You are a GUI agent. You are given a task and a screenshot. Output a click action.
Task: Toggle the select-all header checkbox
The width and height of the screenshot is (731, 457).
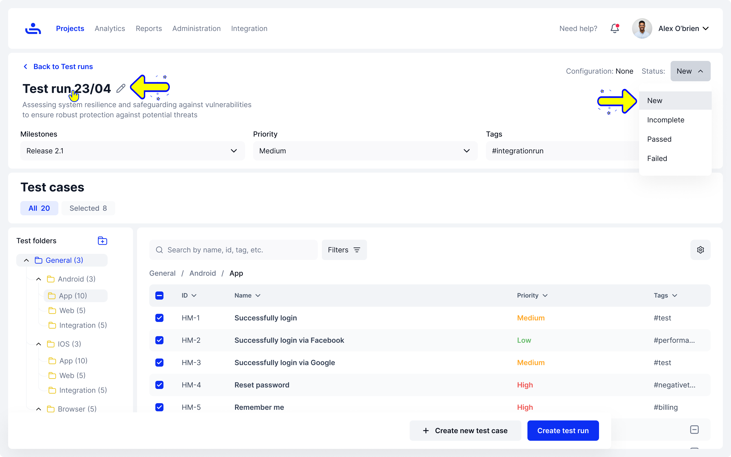(x=159, y=295)
